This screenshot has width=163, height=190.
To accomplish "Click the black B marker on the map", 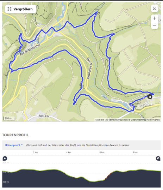I will [150, 97].
